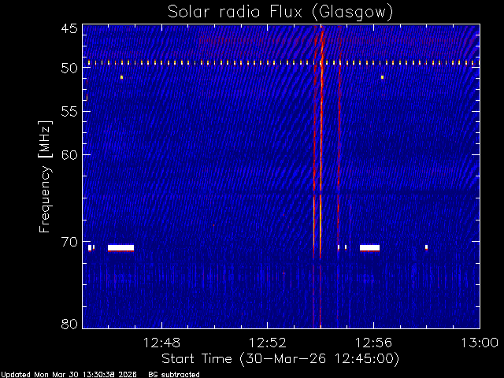Screen dimensions: 504x378
Task: Click the 55 frequency tick label
Action: click(x=69, y=112)
